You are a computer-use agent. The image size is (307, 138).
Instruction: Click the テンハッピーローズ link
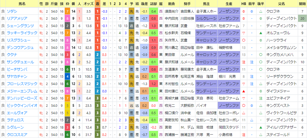(x=22, y=98)
